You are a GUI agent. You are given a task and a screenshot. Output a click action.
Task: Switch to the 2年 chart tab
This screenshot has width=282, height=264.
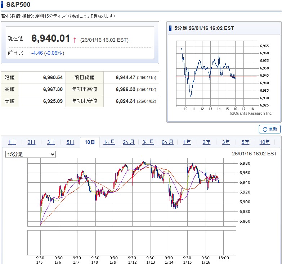click(x=206, y=142)
